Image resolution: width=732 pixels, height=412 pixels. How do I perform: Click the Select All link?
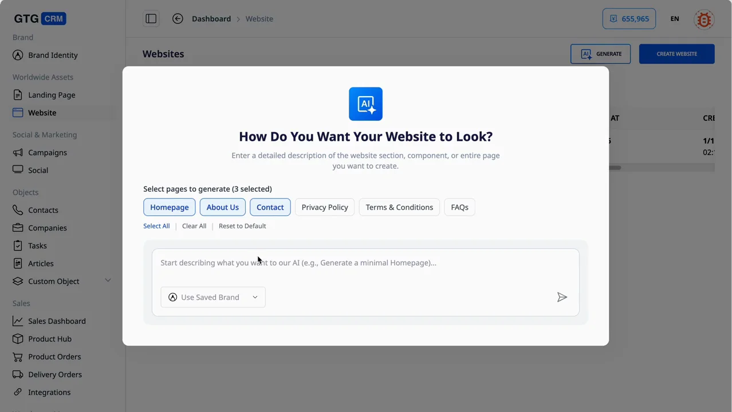156,226
